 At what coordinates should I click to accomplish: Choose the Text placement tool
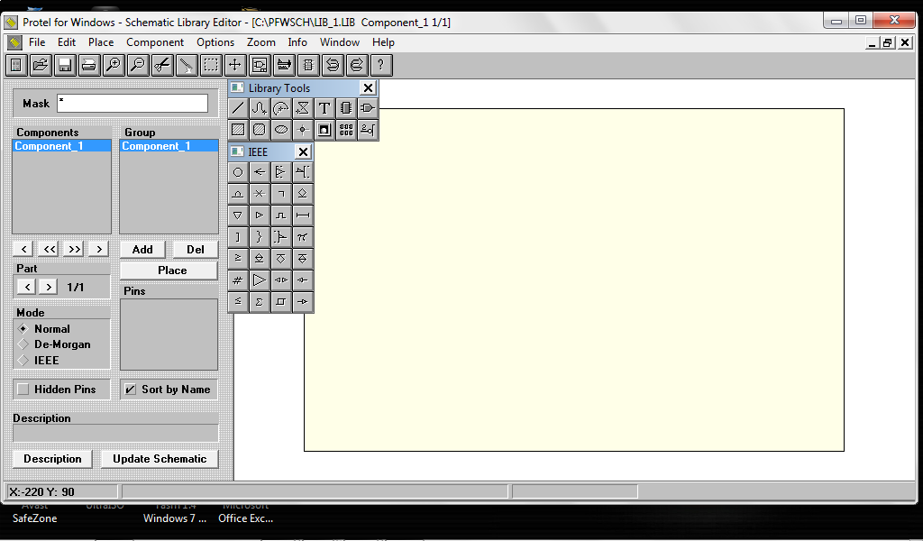click(x=323, y=107)
